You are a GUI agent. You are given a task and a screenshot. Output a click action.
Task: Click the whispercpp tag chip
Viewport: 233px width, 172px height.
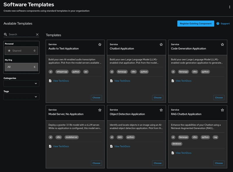click(x=62, y=72)
